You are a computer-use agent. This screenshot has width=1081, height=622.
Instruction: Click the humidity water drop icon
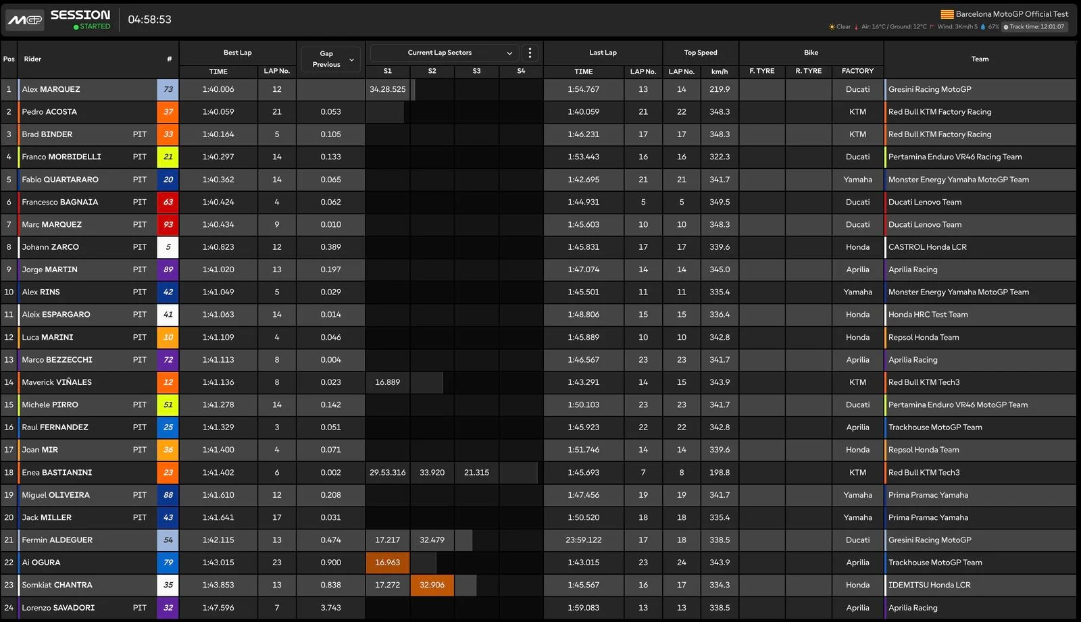(983, 27)
